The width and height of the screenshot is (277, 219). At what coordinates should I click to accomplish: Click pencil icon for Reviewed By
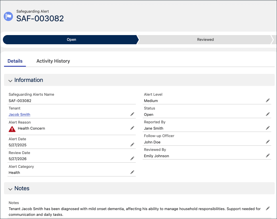(x=268, y=155)
